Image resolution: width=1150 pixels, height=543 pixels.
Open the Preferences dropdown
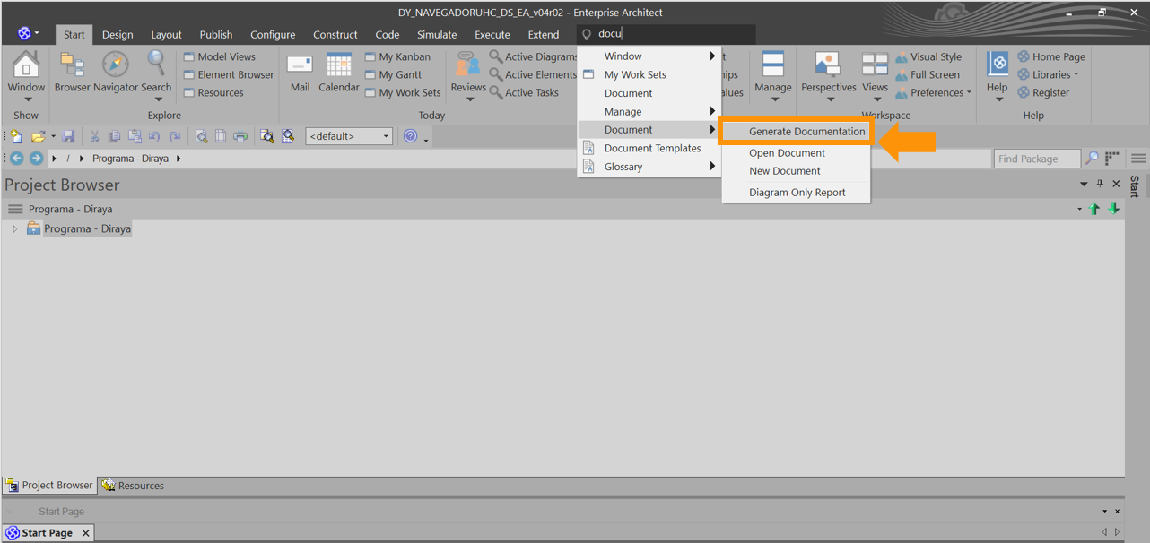pyautogui.click(x=933, y=92)
